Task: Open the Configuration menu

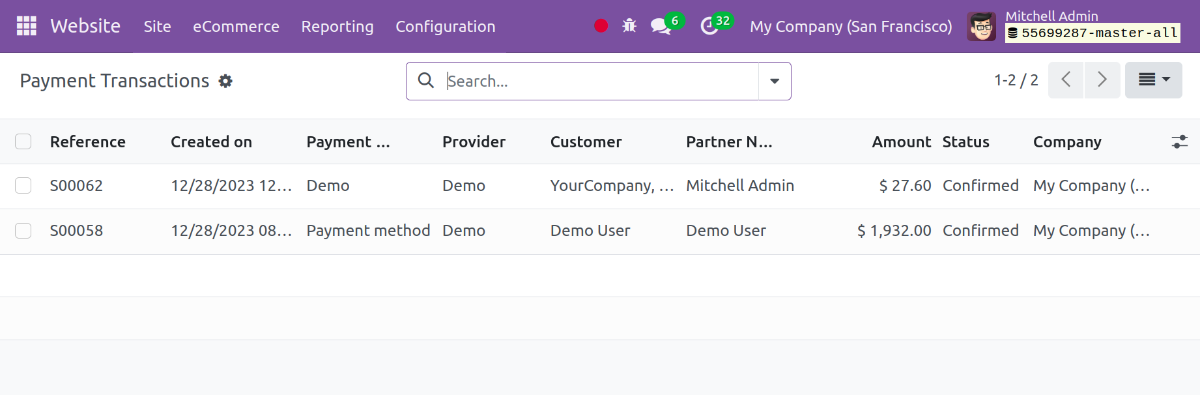Action: point(445,27)
